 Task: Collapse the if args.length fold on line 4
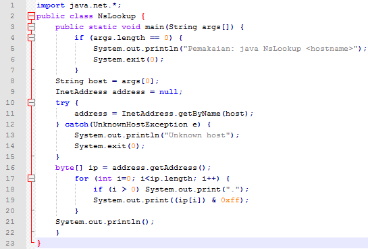tap(31, 38)
